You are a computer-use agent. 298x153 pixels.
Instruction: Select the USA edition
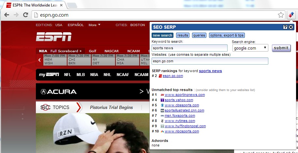coord(59,25)
